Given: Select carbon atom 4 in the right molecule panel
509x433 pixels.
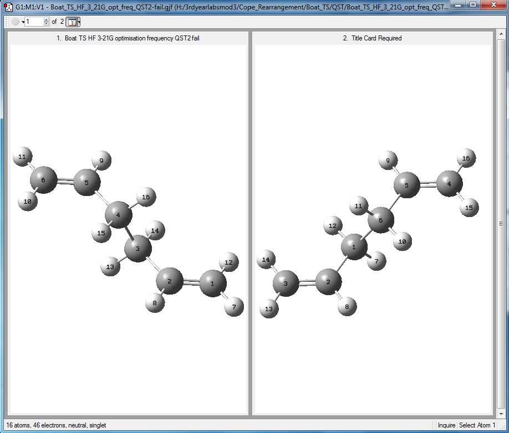Looking at the screenshot, I should point(449,183).
